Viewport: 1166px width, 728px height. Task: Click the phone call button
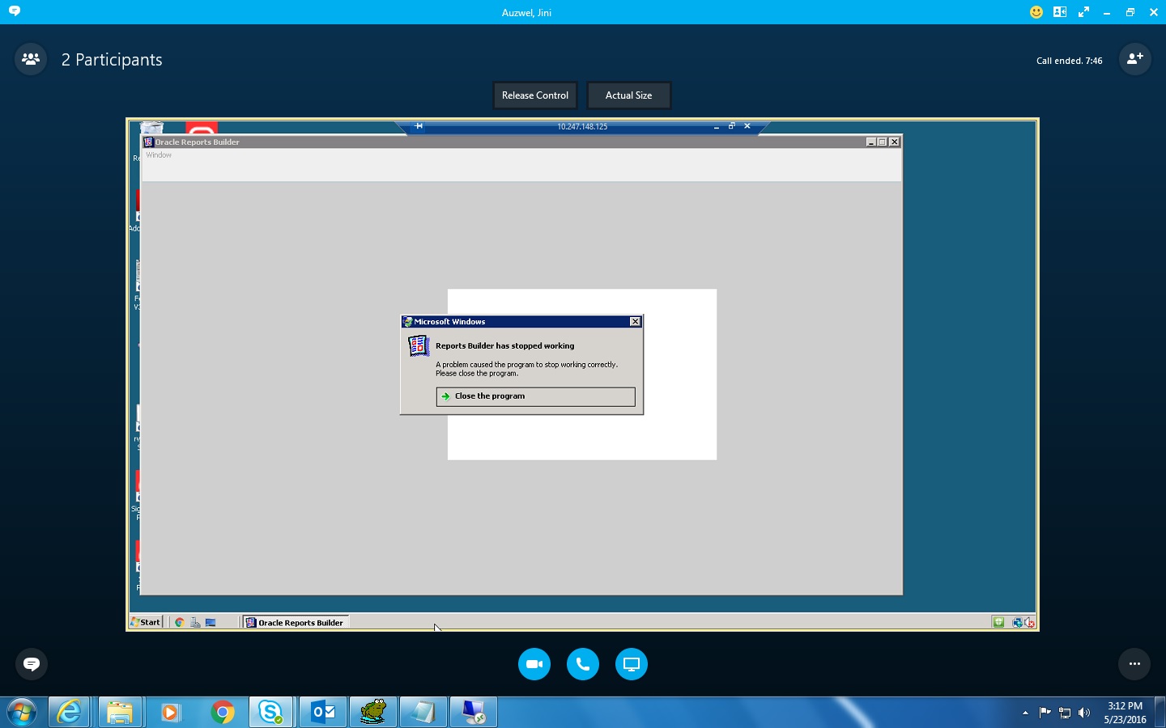(x=582, y=664)
